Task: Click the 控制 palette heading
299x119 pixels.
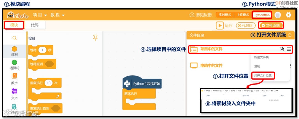Action: 32,38
